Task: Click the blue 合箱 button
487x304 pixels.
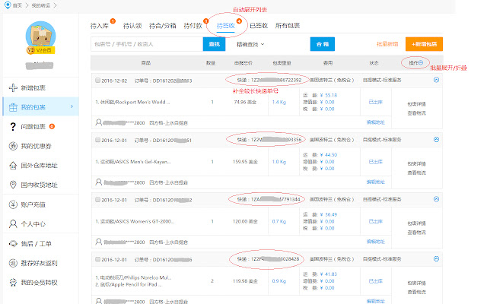Action: coord(323,44)
